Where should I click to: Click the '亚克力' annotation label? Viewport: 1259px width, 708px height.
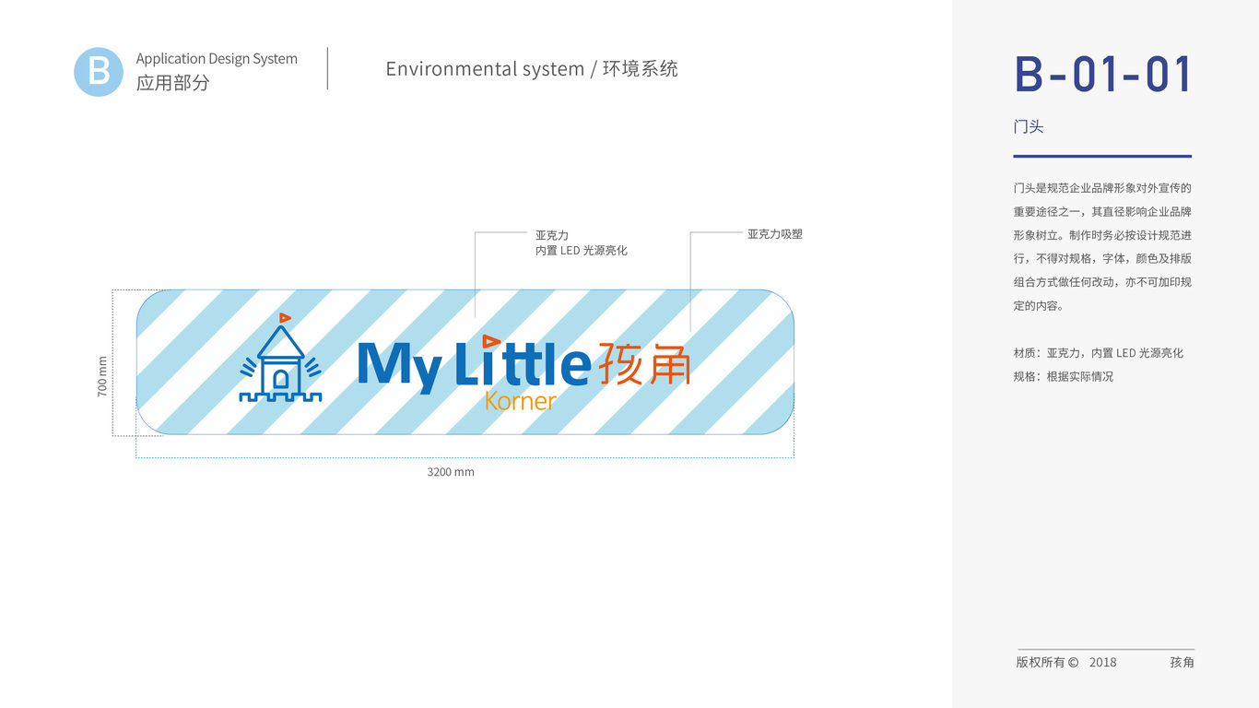tap(552, 236)
